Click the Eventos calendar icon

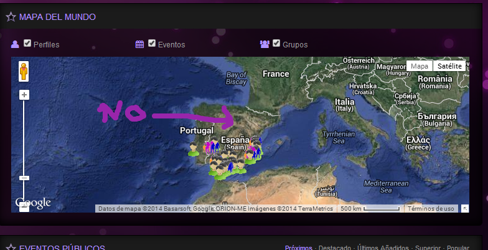pos(139,44)
